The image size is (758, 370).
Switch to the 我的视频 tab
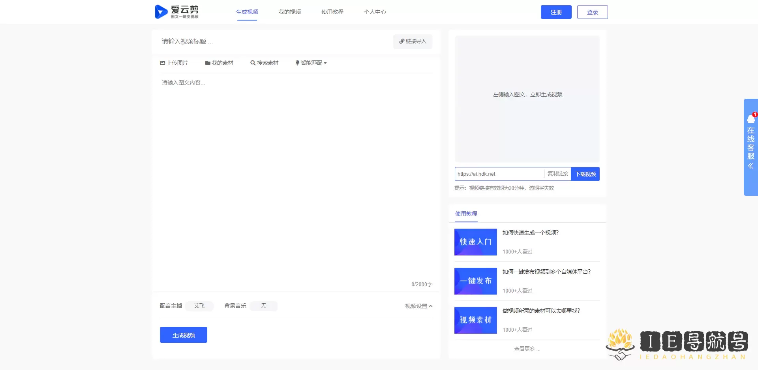tap(289, 12)
